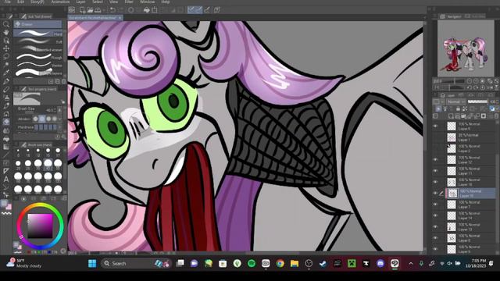Click the Open file icon in command bar

pyautogui.click(x=90, y=10)
